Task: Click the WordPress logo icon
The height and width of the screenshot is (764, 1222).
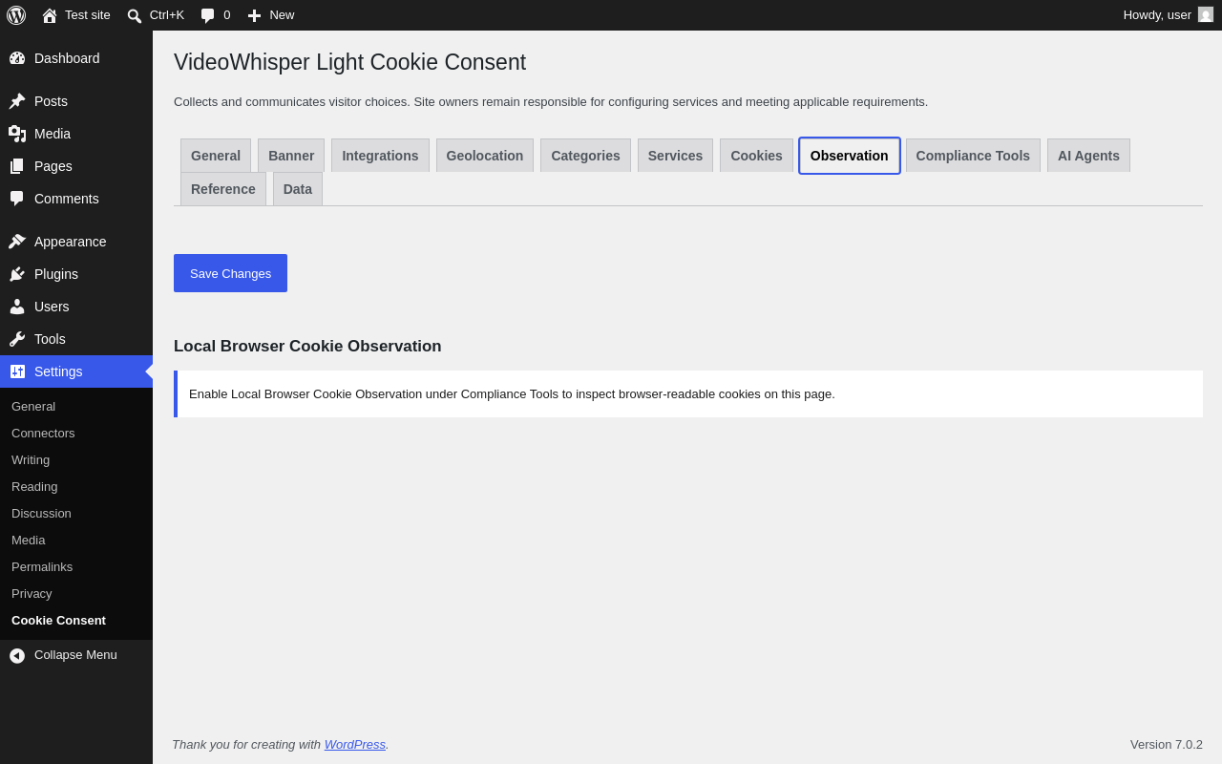Action: pyautogui.click(x=16, y=15)
